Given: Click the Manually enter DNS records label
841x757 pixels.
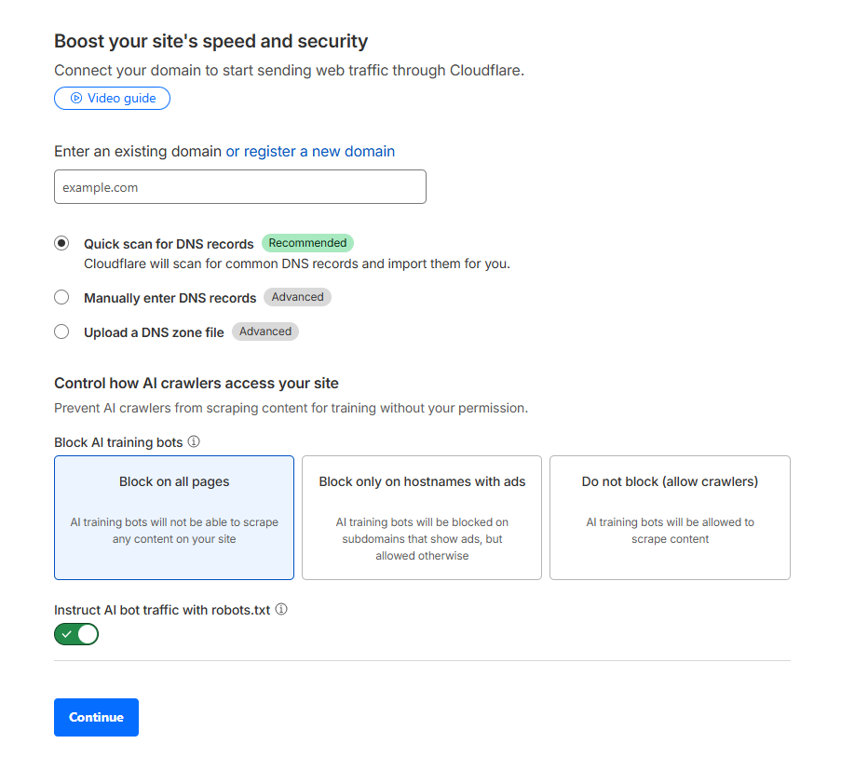Looking at the screenshot, I should pyautogui.click(x=170, y=299).
